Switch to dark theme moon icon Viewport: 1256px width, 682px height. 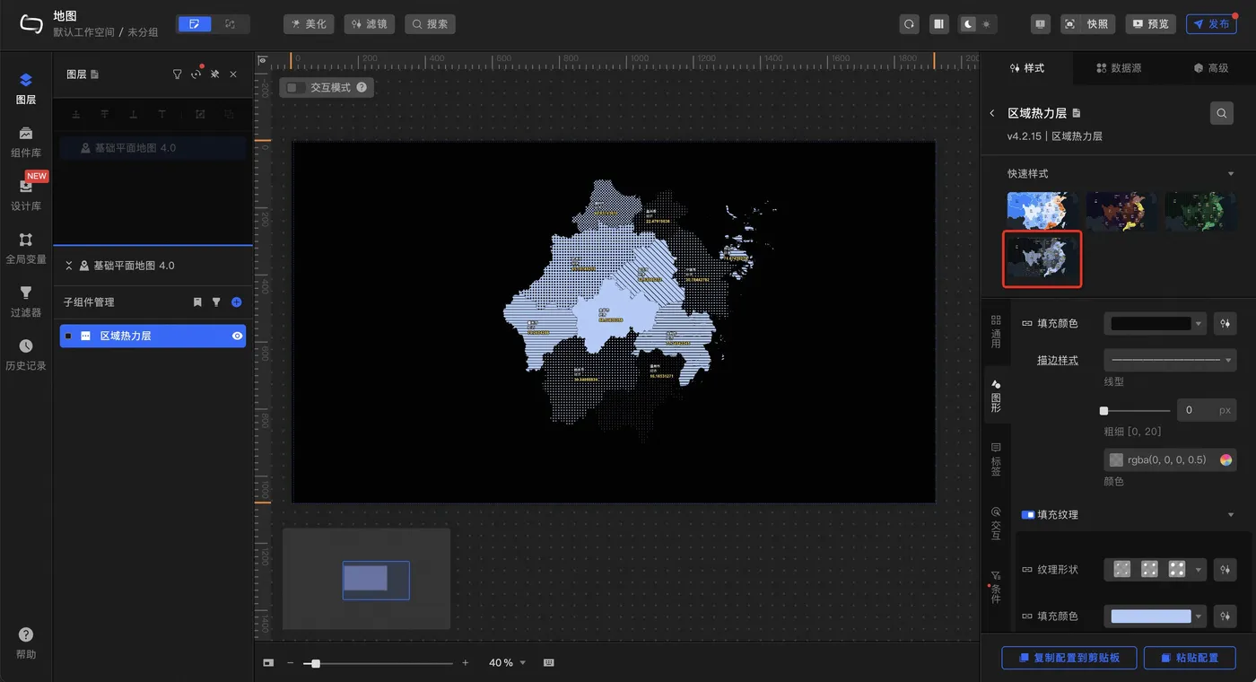968,24
